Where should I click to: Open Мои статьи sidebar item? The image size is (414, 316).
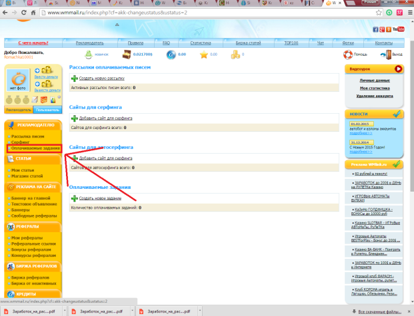click(x=23, y=170)
